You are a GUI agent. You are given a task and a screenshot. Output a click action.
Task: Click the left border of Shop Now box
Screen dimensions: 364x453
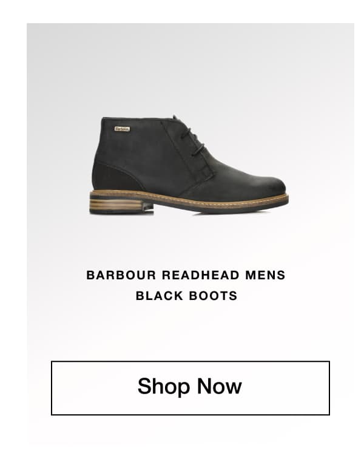pos(52,387)
